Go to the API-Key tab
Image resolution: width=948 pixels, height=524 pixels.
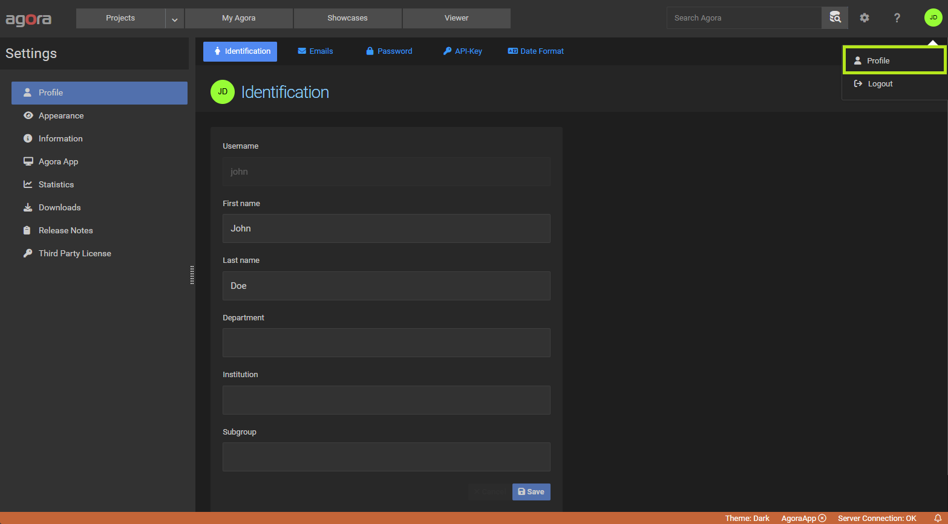pyautogui.click(x=463, y=51)
